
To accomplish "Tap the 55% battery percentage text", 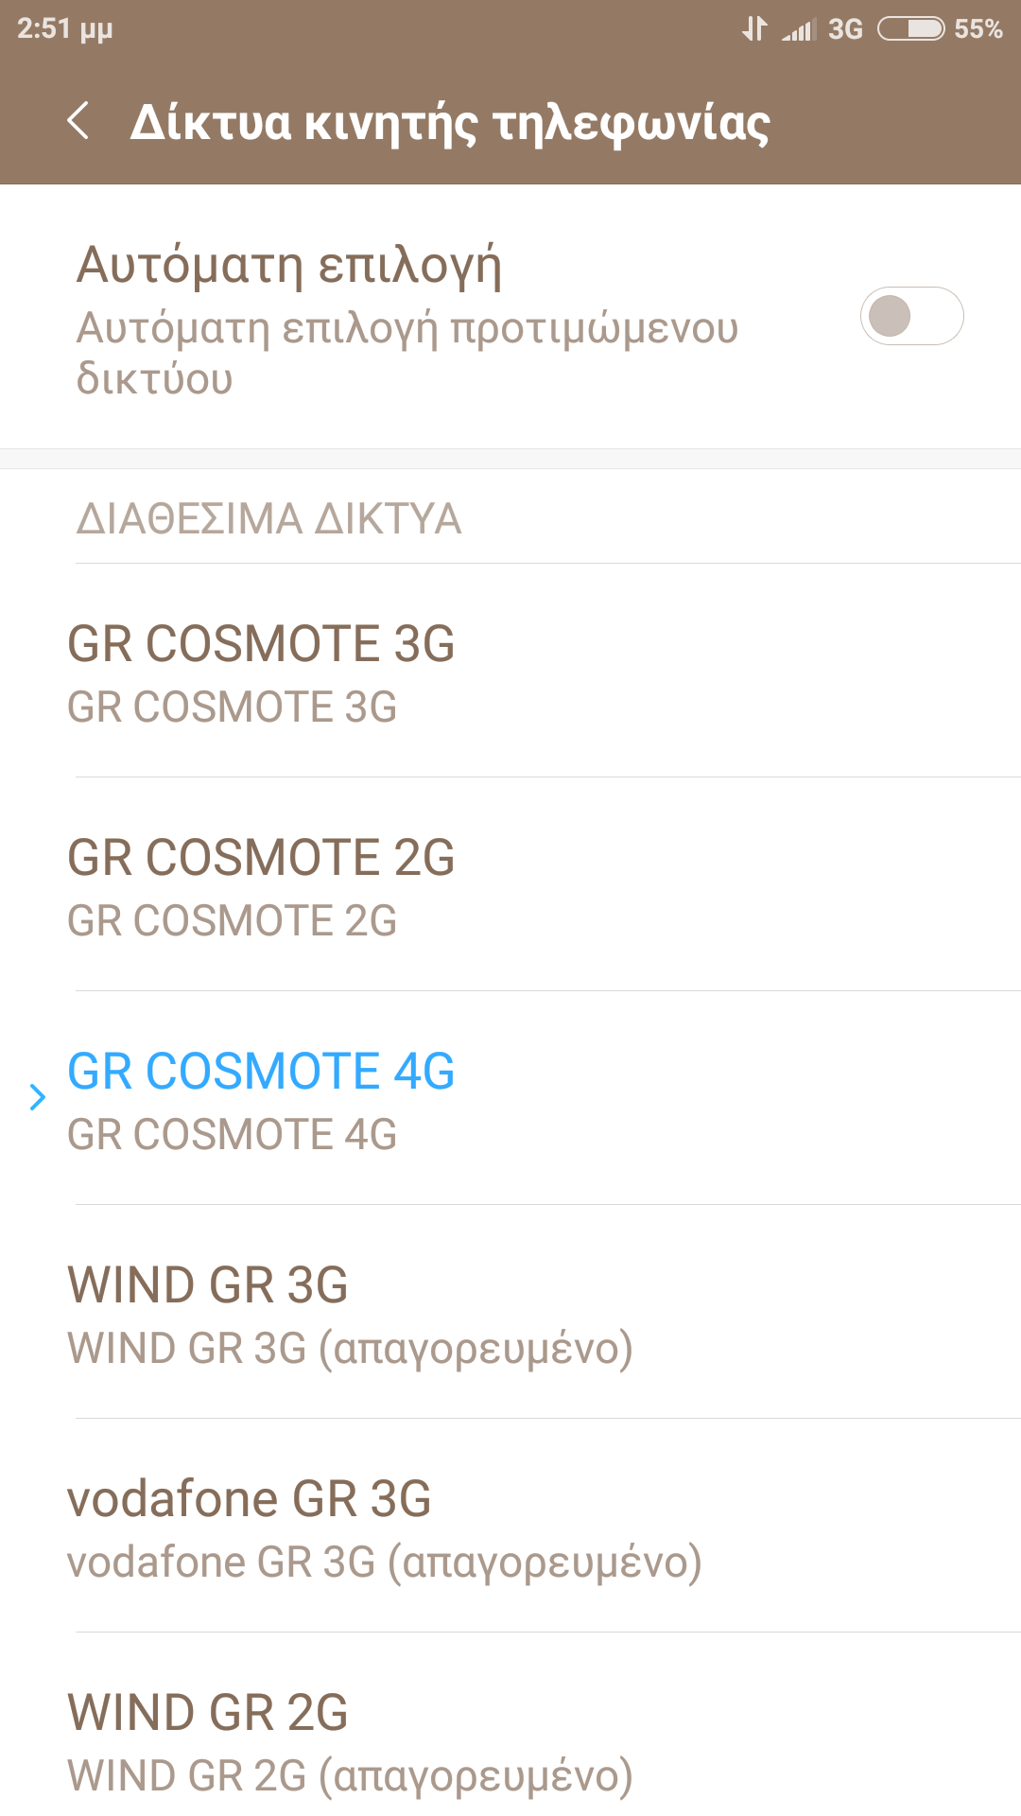I will point(978,29).
